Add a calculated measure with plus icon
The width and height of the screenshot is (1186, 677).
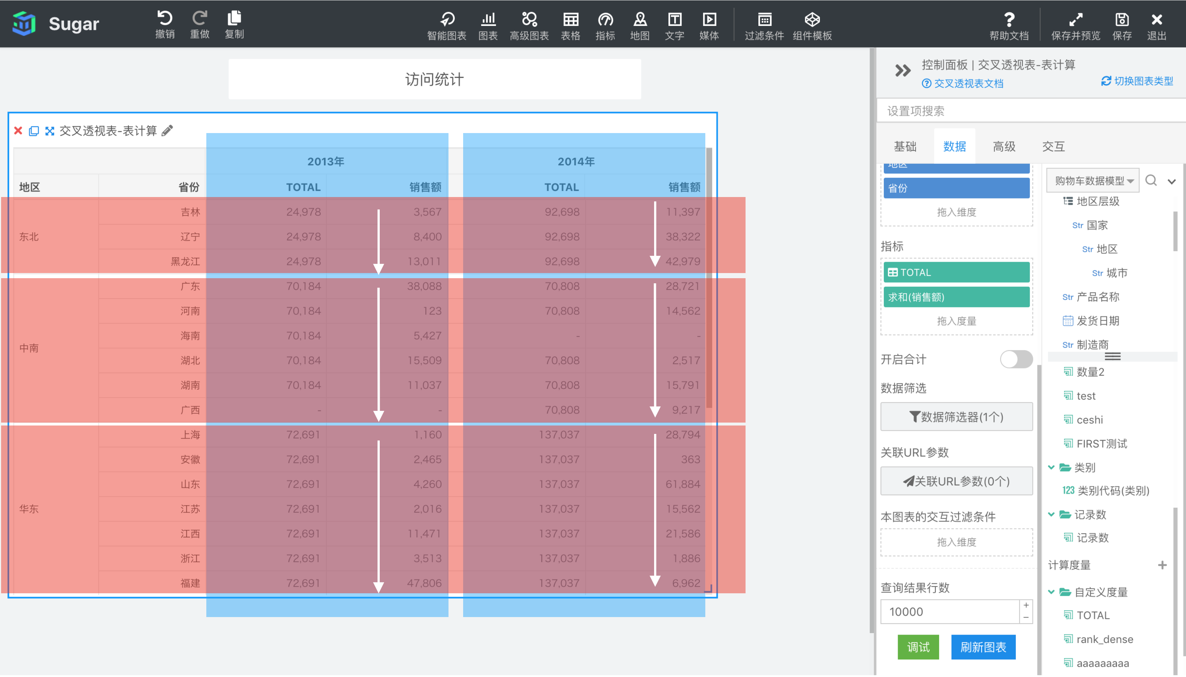point(1162,565)
